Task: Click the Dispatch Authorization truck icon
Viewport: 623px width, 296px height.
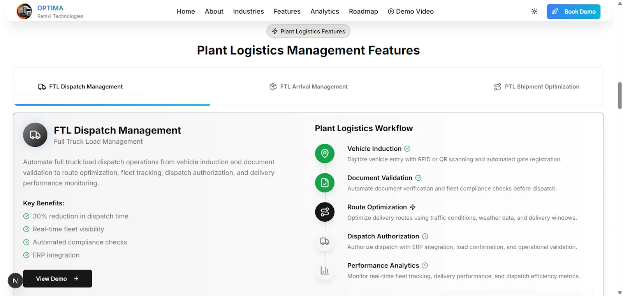Action: coord(325,241)
